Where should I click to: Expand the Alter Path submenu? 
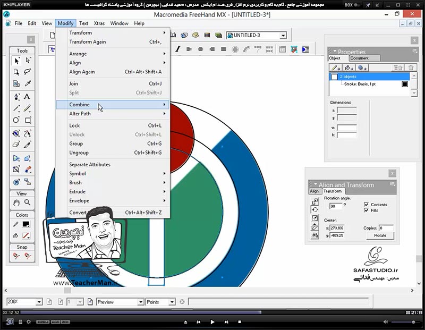[113, 114]
